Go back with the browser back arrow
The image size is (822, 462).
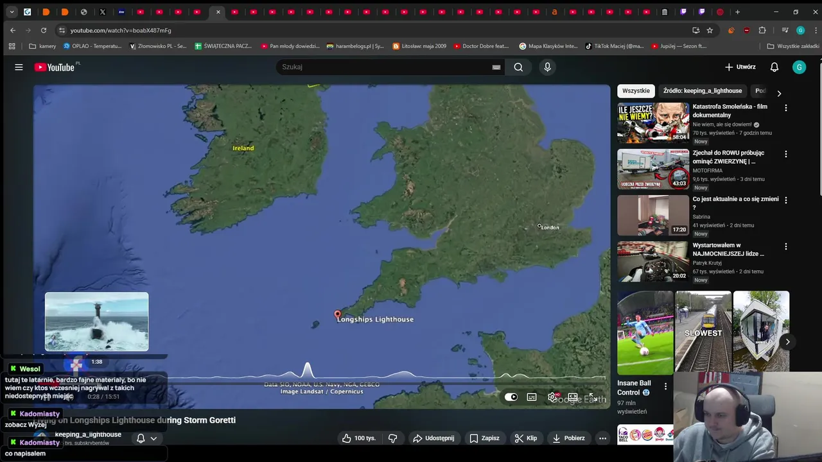click(13, 30)
